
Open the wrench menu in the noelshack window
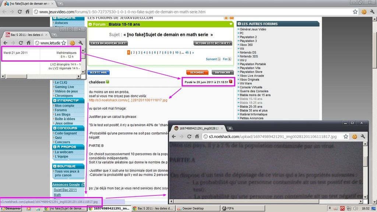(363, 137)
